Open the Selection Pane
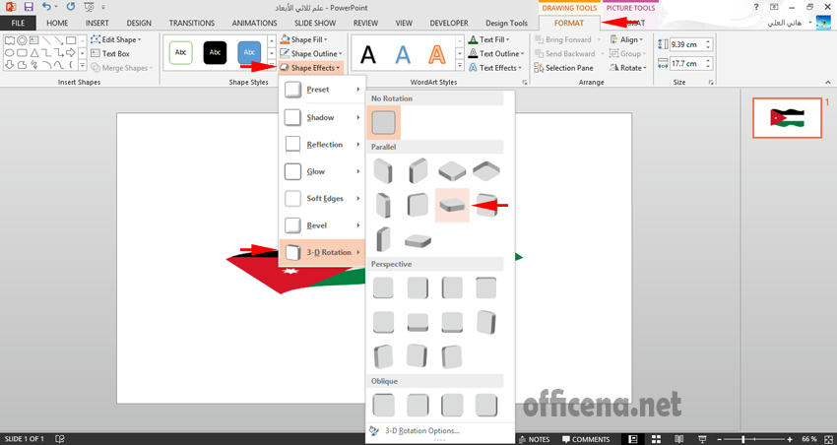Viewport: 837px width, 445px height. (x=563, y=68)
